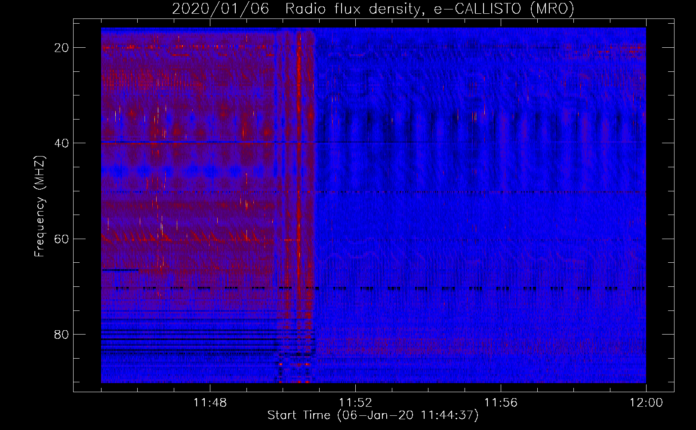Viewport: 696px width, 430px height.
Task: Click the 12:00 time tick label
Action: coord(646,403)
